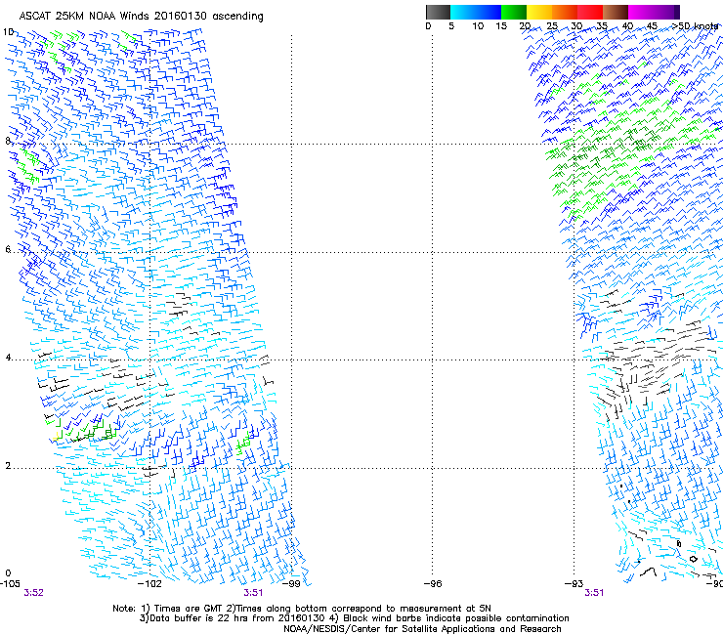Select the gray 0-5 knots color bar segment

click(x=438, y=12)
